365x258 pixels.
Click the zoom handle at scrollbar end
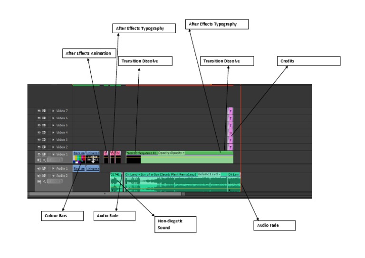[183, 194]
